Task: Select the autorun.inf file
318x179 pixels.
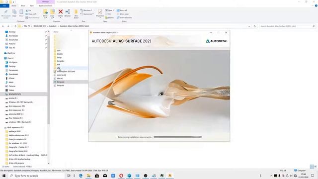Action: tap(61, 75)
